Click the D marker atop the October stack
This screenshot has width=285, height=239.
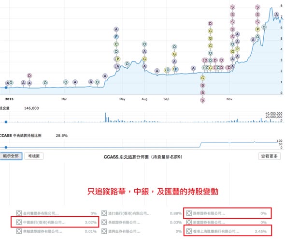pos(210,24)
